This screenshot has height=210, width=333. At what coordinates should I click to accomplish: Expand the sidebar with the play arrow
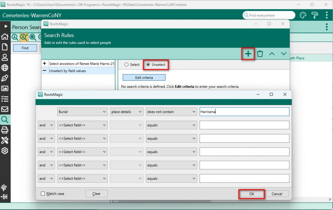6,26
